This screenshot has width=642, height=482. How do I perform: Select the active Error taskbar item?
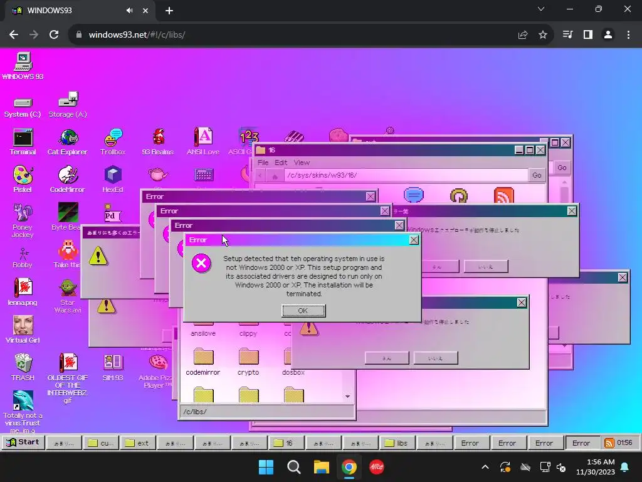(x=582, y=442)
